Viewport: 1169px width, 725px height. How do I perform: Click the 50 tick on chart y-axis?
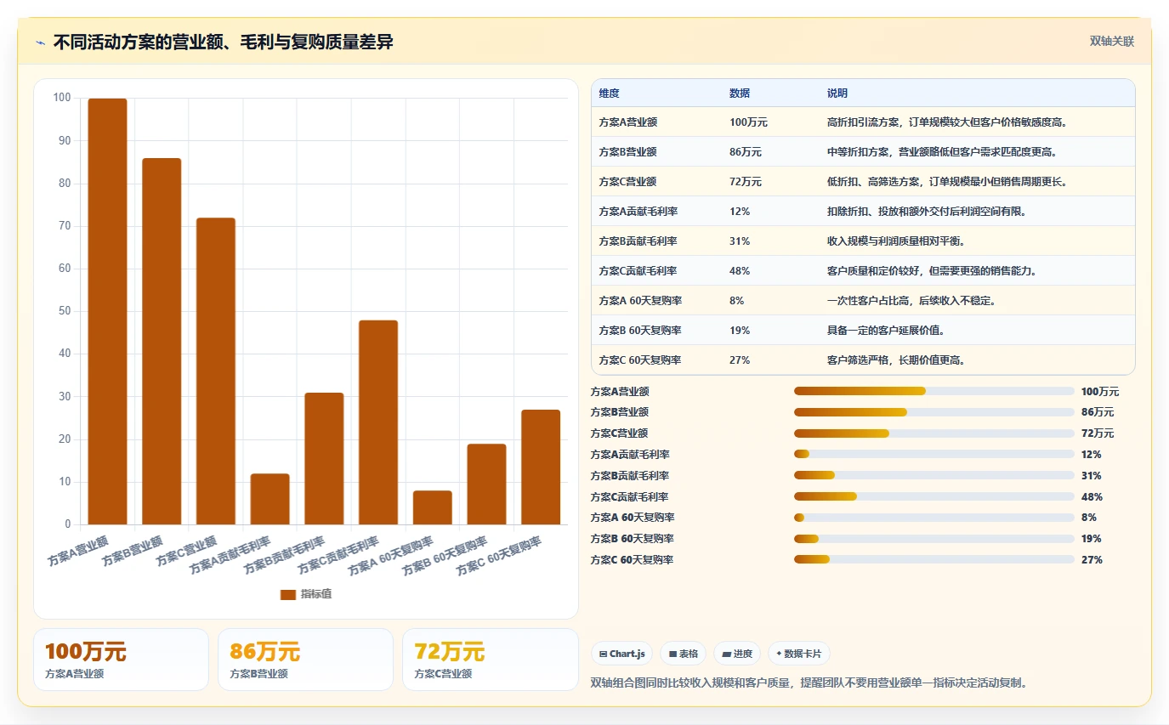tap(65, 311)
